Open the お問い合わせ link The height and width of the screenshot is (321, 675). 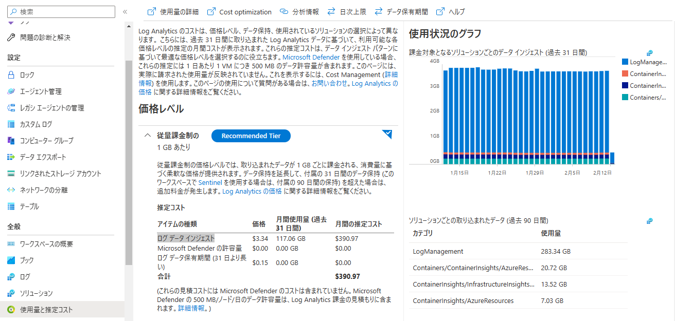[330, 83]
